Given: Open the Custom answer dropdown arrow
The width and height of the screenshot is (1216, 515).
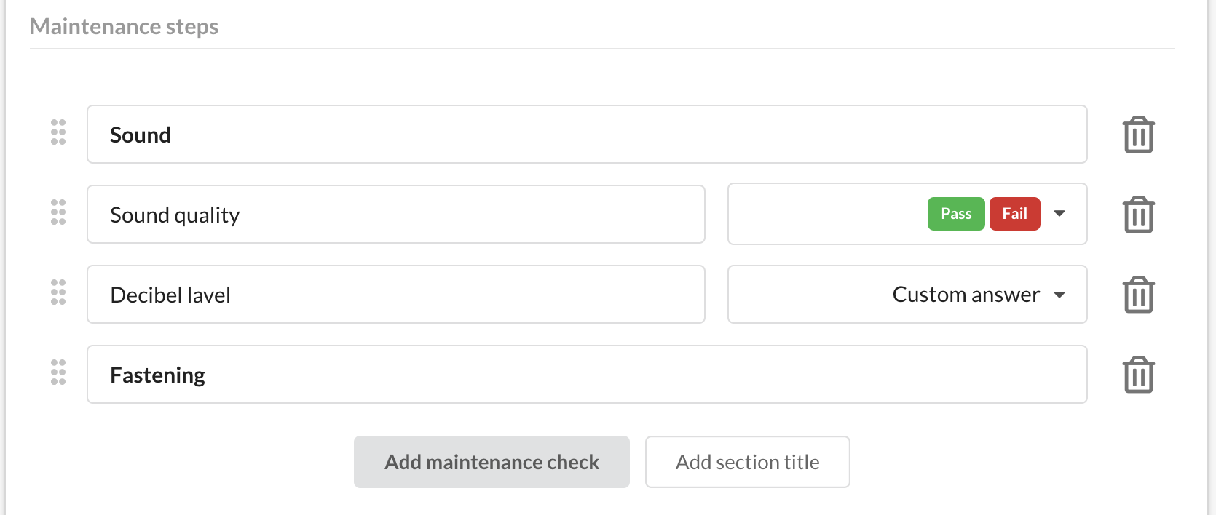Looking at the screenshot, I should [x=1059, y=295].
